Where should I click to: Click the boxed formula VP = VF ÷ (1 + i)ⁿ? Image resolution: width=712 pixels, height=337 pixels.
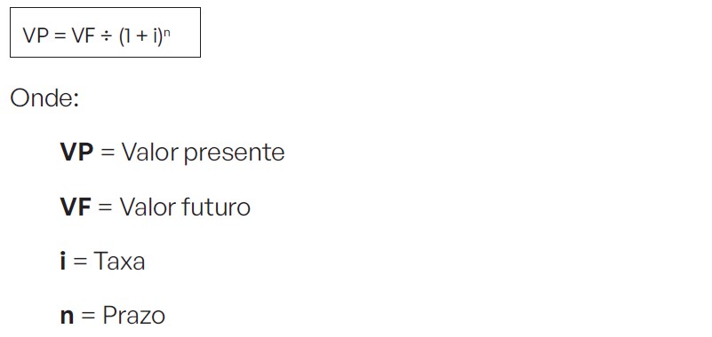coord(105,32)
